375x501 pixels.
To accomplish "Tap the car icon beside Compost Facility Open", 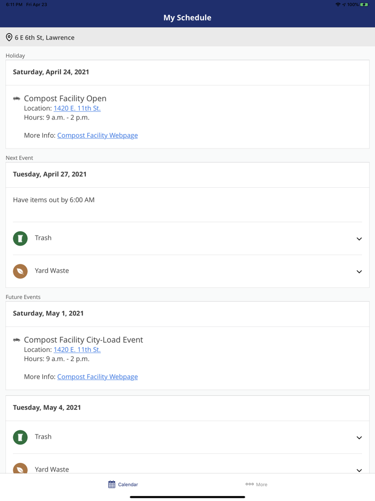I will point(17,99).
